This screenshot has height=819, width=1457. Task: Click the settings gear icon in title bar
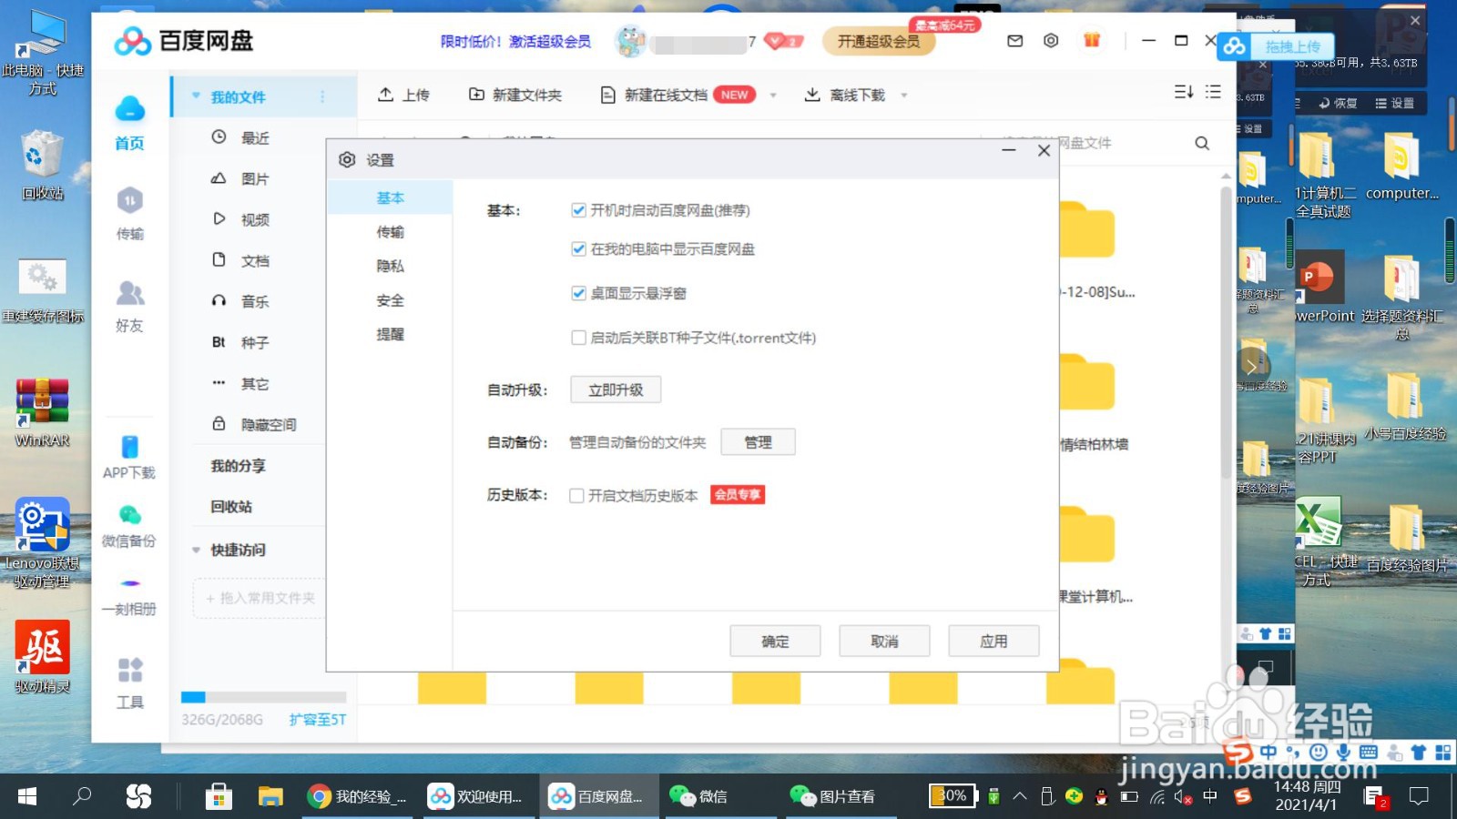click(x=1051, y=41)
